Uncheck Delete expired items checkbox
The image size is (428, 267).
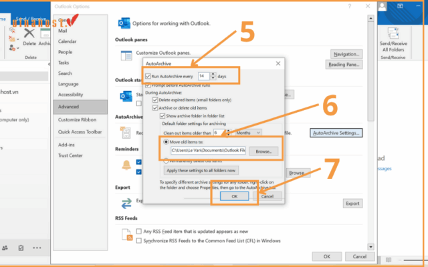tap(154, 99)
